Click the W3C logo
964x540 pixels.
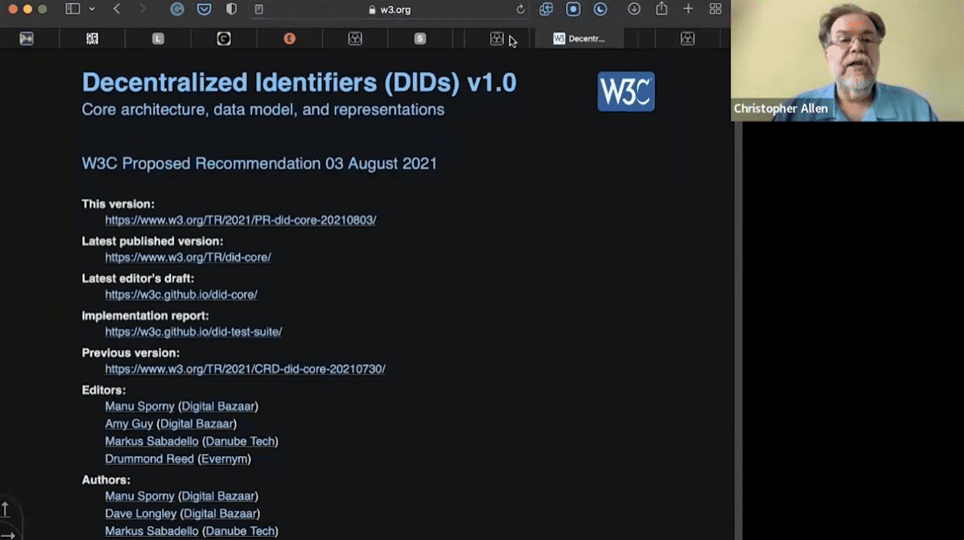[x=626, y=92]
